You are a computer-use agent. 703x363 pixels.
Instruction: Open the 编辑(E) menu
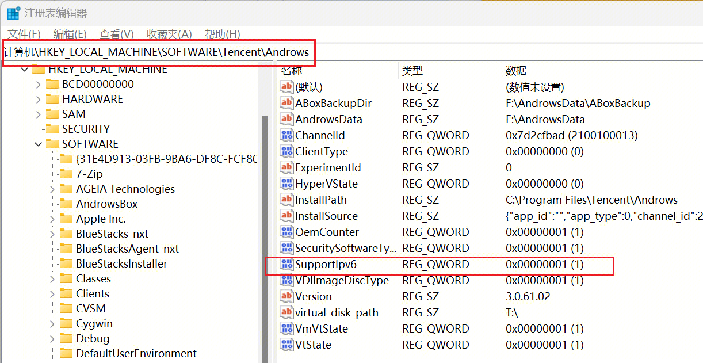70,34
